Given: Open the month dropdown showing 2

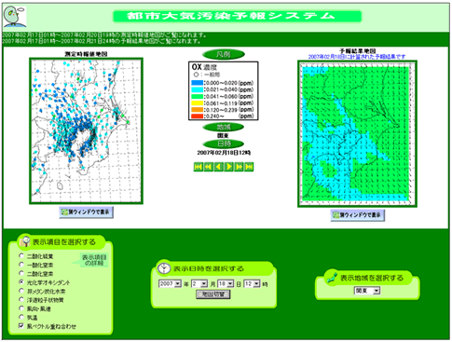Looking at the screenshot, I should [x=199, y=284].
